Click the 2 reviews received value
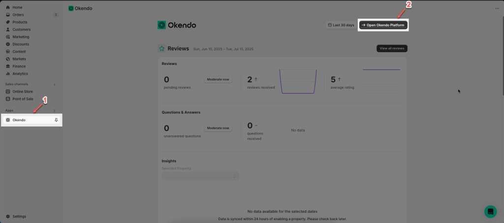 coord(250,79)
